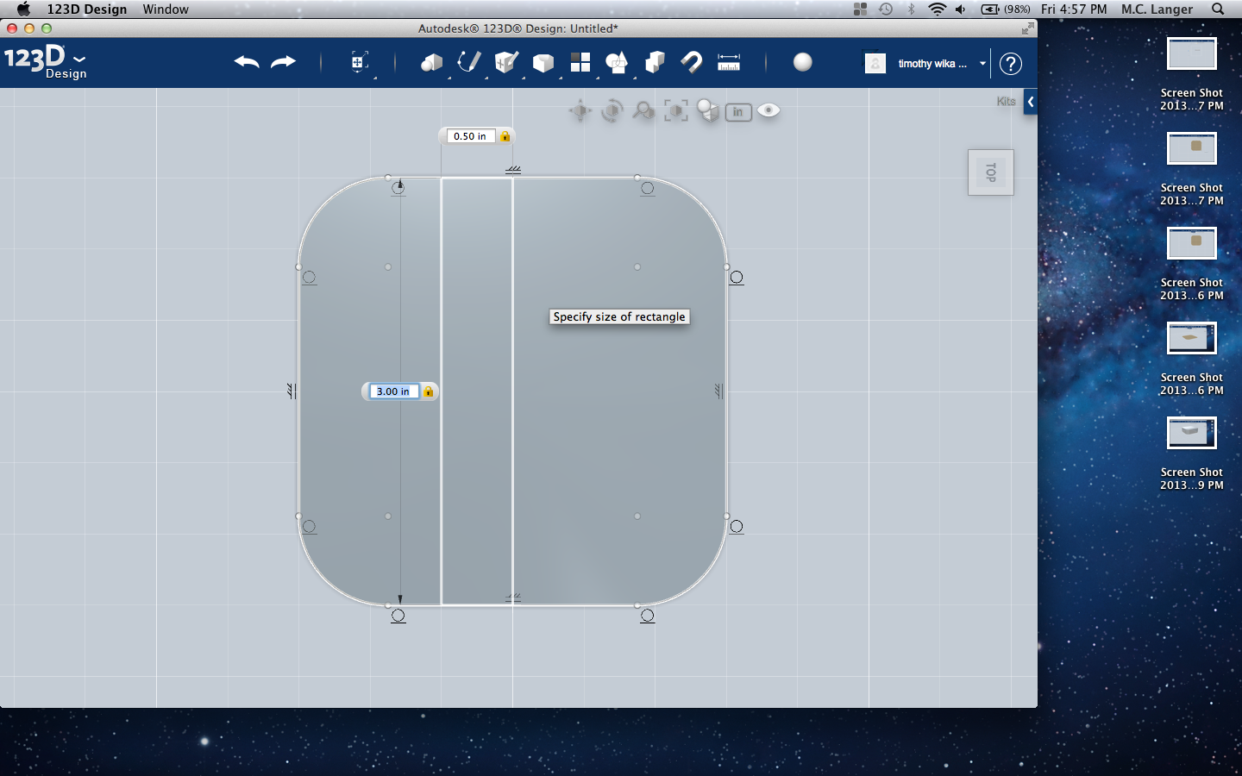
Task: Open Spotlight search in the menu bar
Action: click(1218, 9)
